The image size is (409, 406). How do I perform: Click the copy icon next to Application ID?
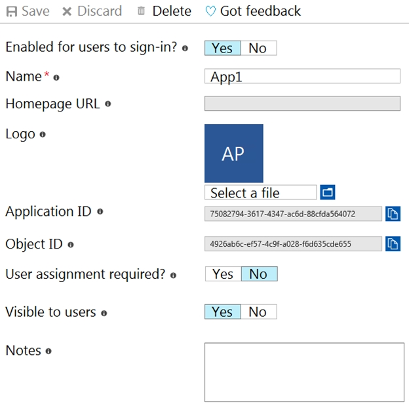pos(393,214)
